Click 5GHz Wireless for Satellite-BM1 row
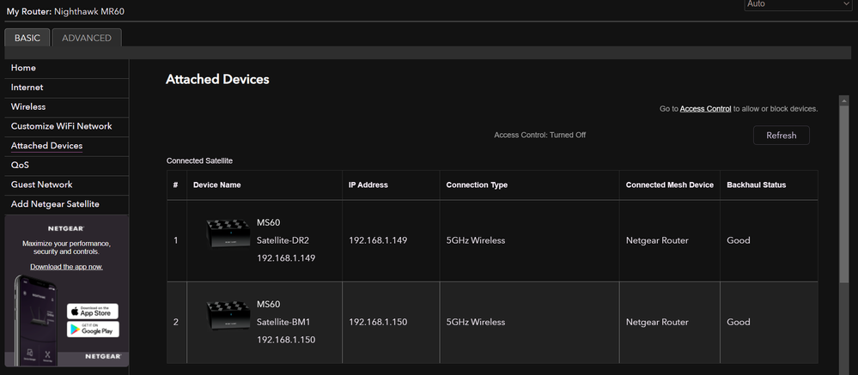Screen dimensions: 858x375 pyautogui.click(x=476, y=322)
